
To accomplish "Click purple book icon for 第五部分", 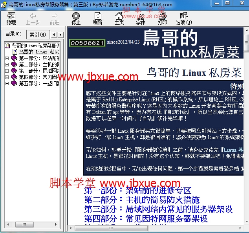I will click(14, 83).
